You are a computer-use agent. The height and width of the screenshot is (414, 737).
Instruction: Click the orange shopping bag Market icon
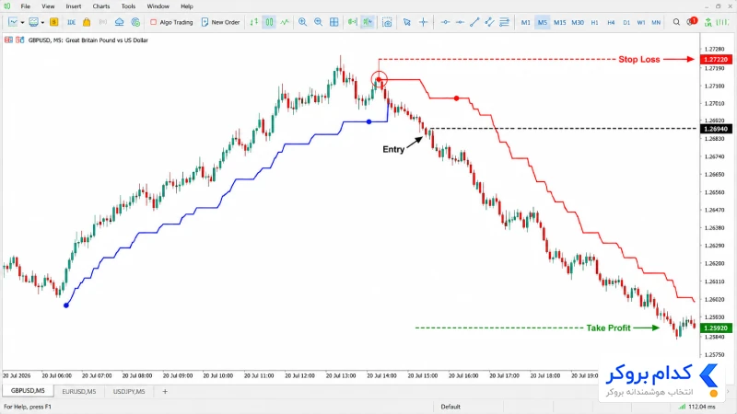point(87,22)
